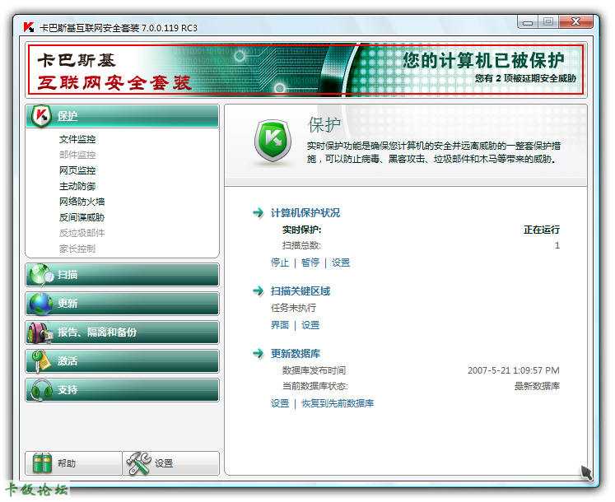Click 设置 link under 扫描关键区域
Screen dimensions: 615x502
310,325
